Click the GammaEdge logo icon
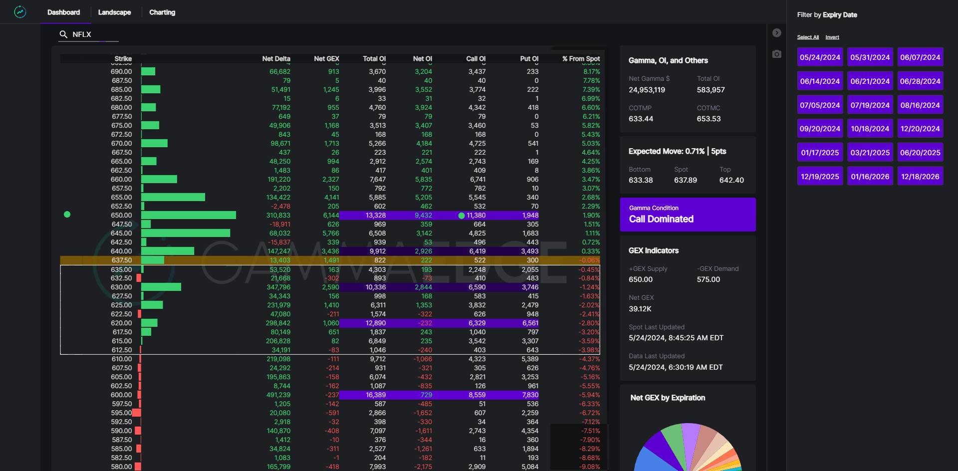Screen dimensions: 958x471 [20, 12]
